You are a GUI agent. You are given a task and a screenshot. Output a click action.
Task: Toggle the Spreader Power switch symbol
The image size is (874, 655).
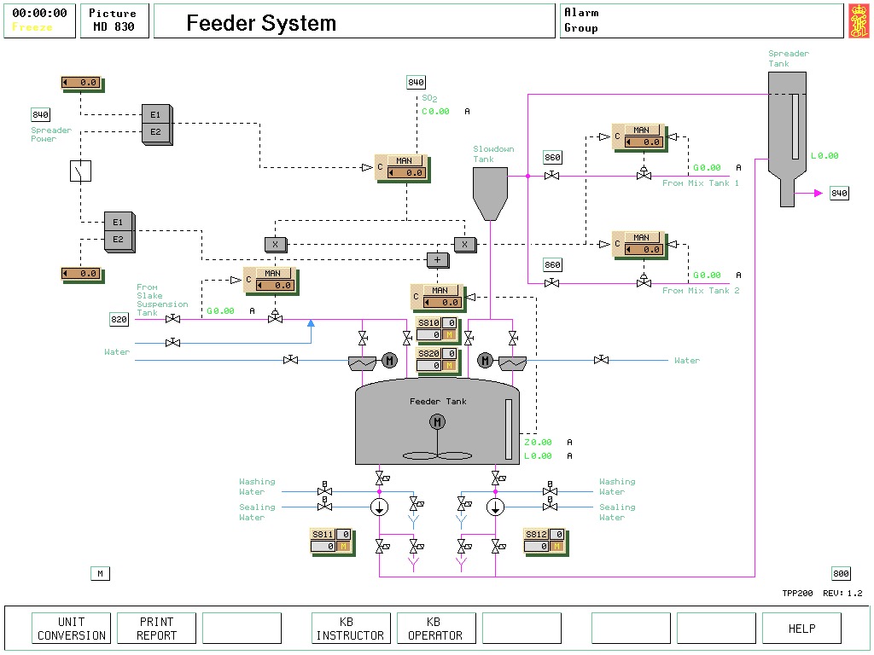[81, 171]
